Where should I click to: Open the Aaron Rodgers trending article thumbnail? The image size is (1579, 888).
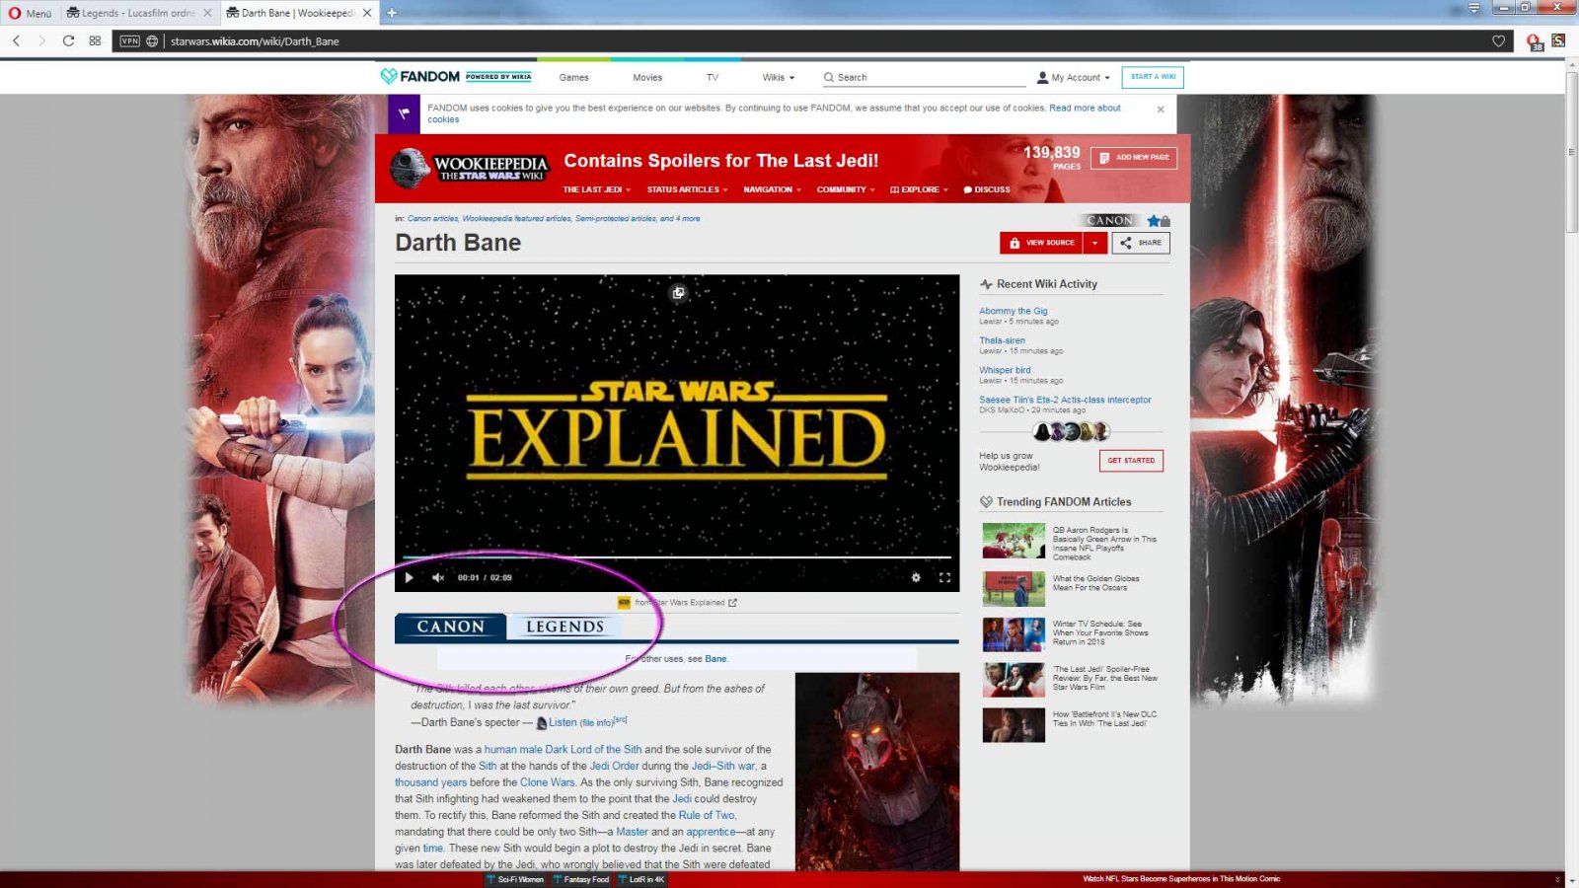pos(1014,541)
